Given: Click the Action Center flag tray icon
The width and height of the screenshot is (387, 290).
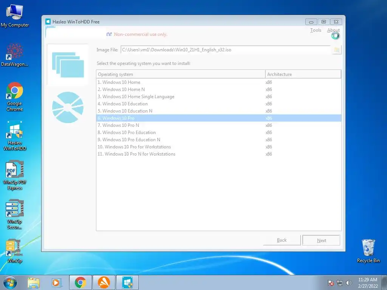Looking at the screenshot, I should [330, 283].
